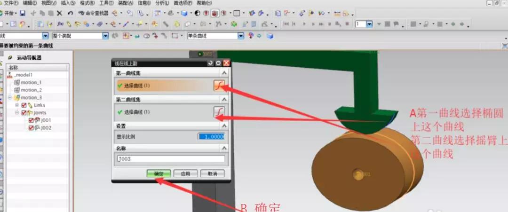Click the red-dot rectangle selection filter icon
Image resolution: width=508 pixels, height=212 pixels.
(x=126, y=36)
